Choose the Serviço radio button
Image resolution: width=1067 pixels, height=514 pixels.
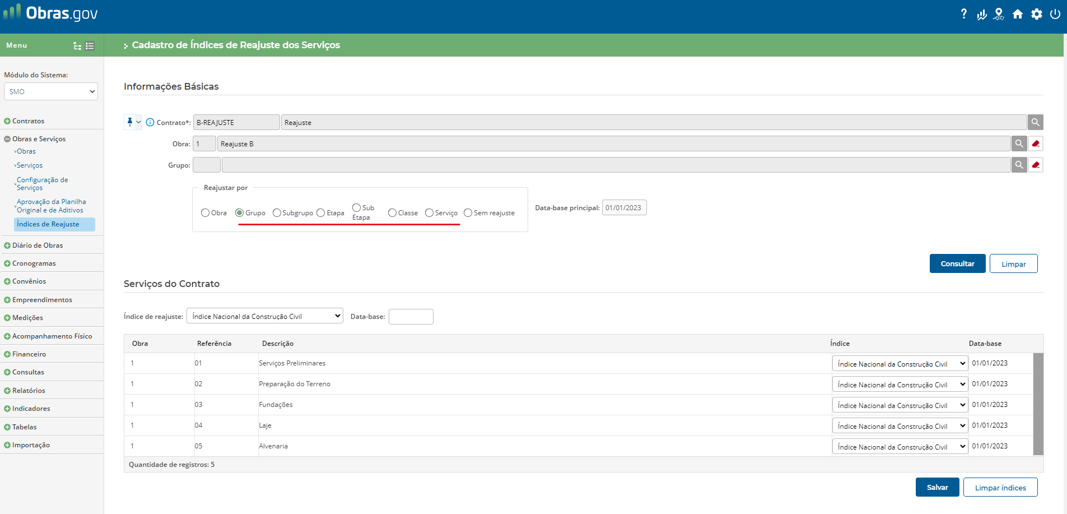coord(429,213)
